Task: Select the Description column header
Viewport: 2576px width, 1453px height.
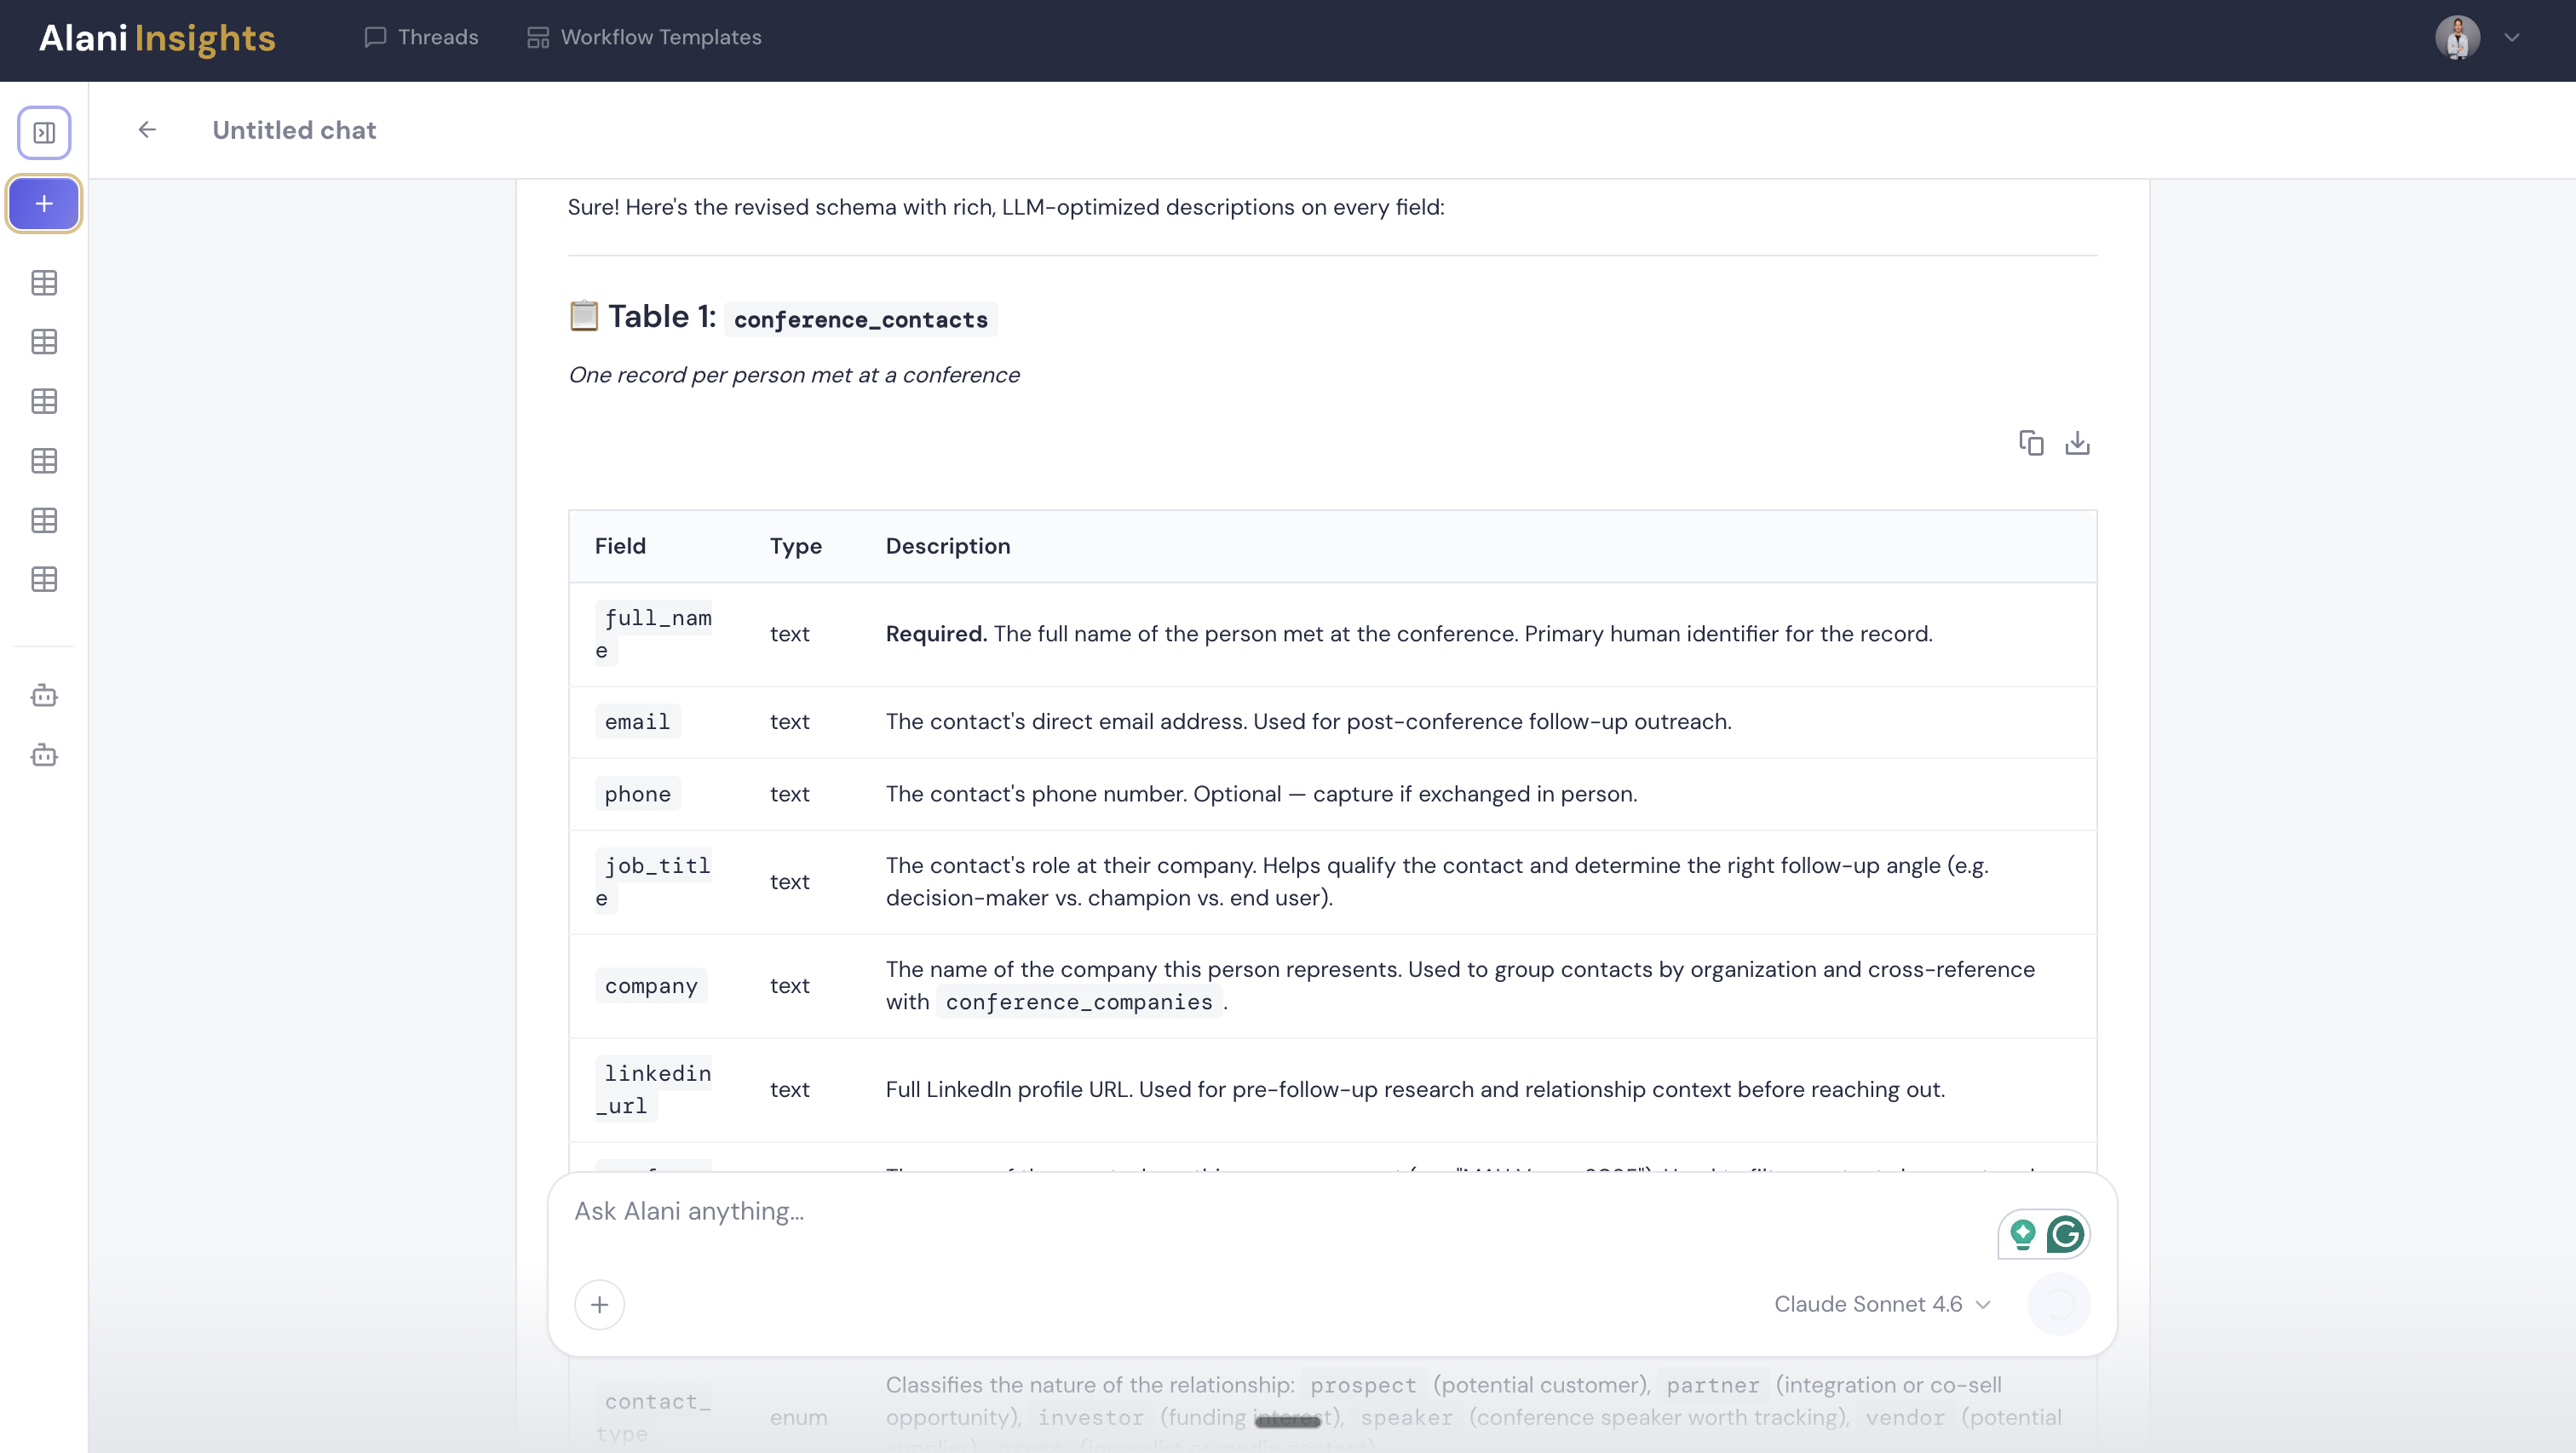Action: pos(947,546)
